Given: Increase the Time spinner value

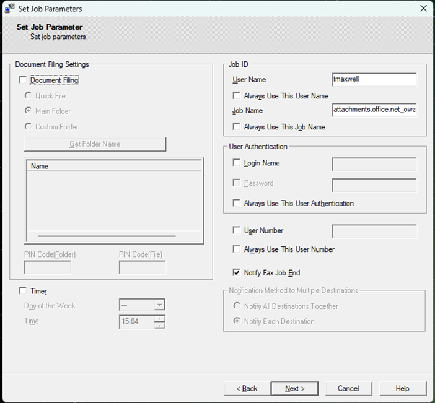Looking at the screenshot, I should click(x=160, y=318).
